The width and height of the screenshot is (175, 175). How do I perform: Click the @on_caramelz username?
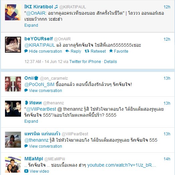click(54, 78)
